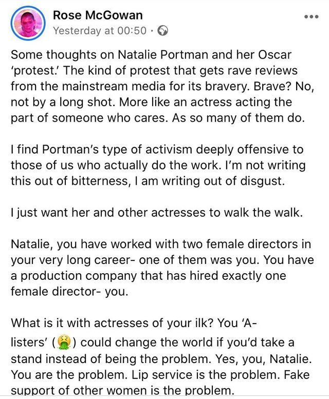The height and width of the screenshot is (399, 329).
Task: Click the Rose McGowan author name
Action: [x=98, y=15]
